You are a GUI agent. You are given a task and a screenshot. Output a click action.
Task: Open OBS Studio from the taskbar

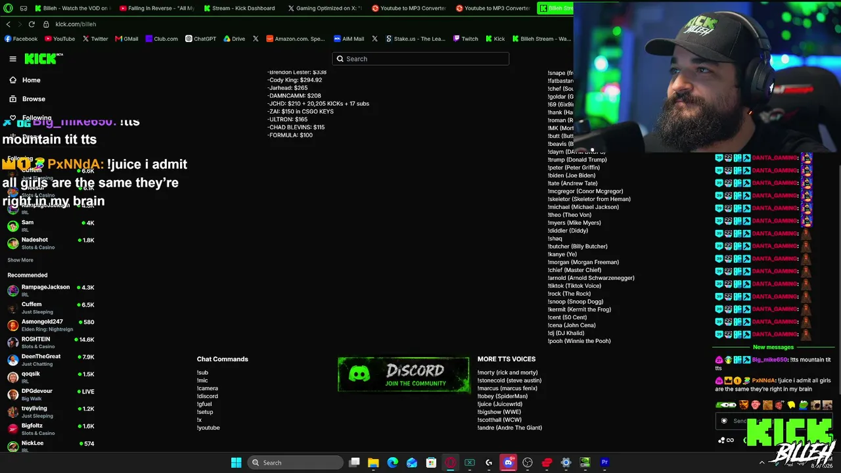528,462
